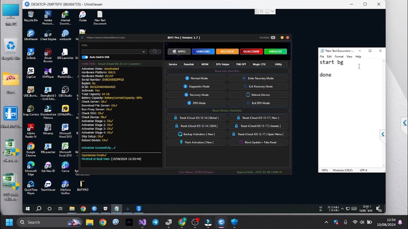Switch to the DFU Helper tab
This screenshot has height=229, width=408.
click(222, 64)
